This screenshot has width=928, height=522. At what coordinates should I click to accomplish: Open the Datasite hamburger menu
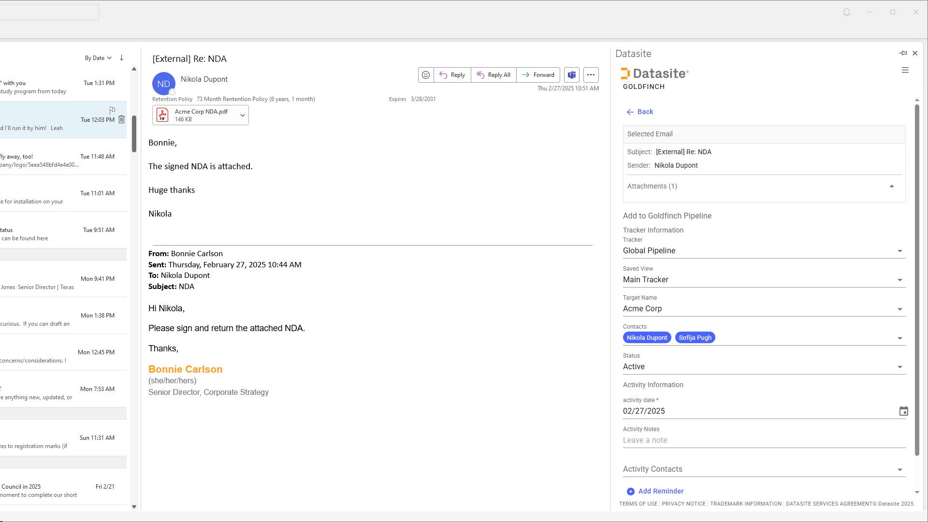905,71
